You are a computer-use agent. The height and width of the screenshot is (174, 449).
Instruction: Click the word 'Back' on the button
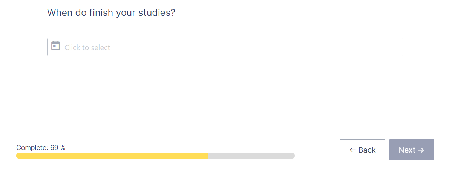(367, 150)
